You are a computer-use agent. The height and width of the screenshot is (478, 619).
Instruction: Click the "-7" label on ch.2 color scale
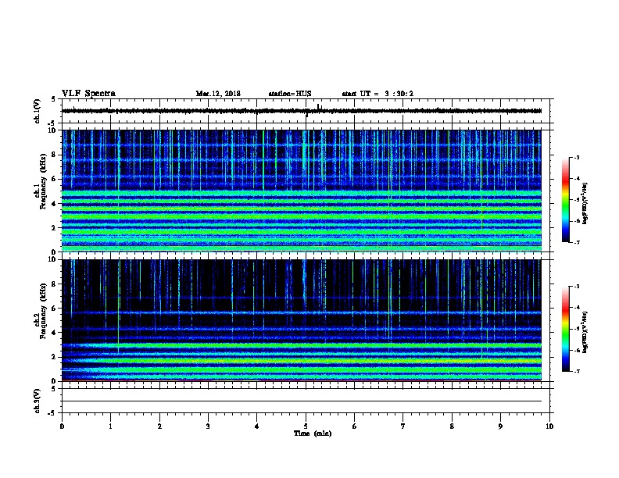577,372
